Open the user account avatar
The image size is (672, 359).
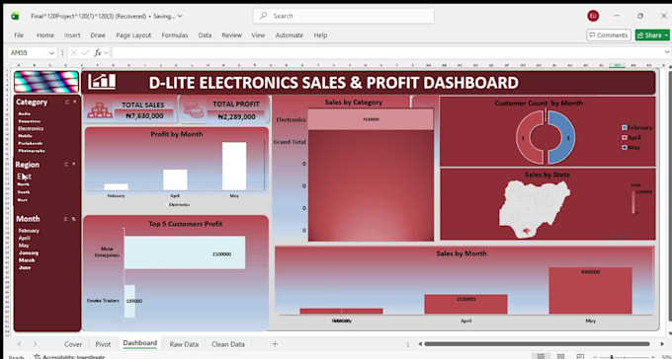pos(593,16)
